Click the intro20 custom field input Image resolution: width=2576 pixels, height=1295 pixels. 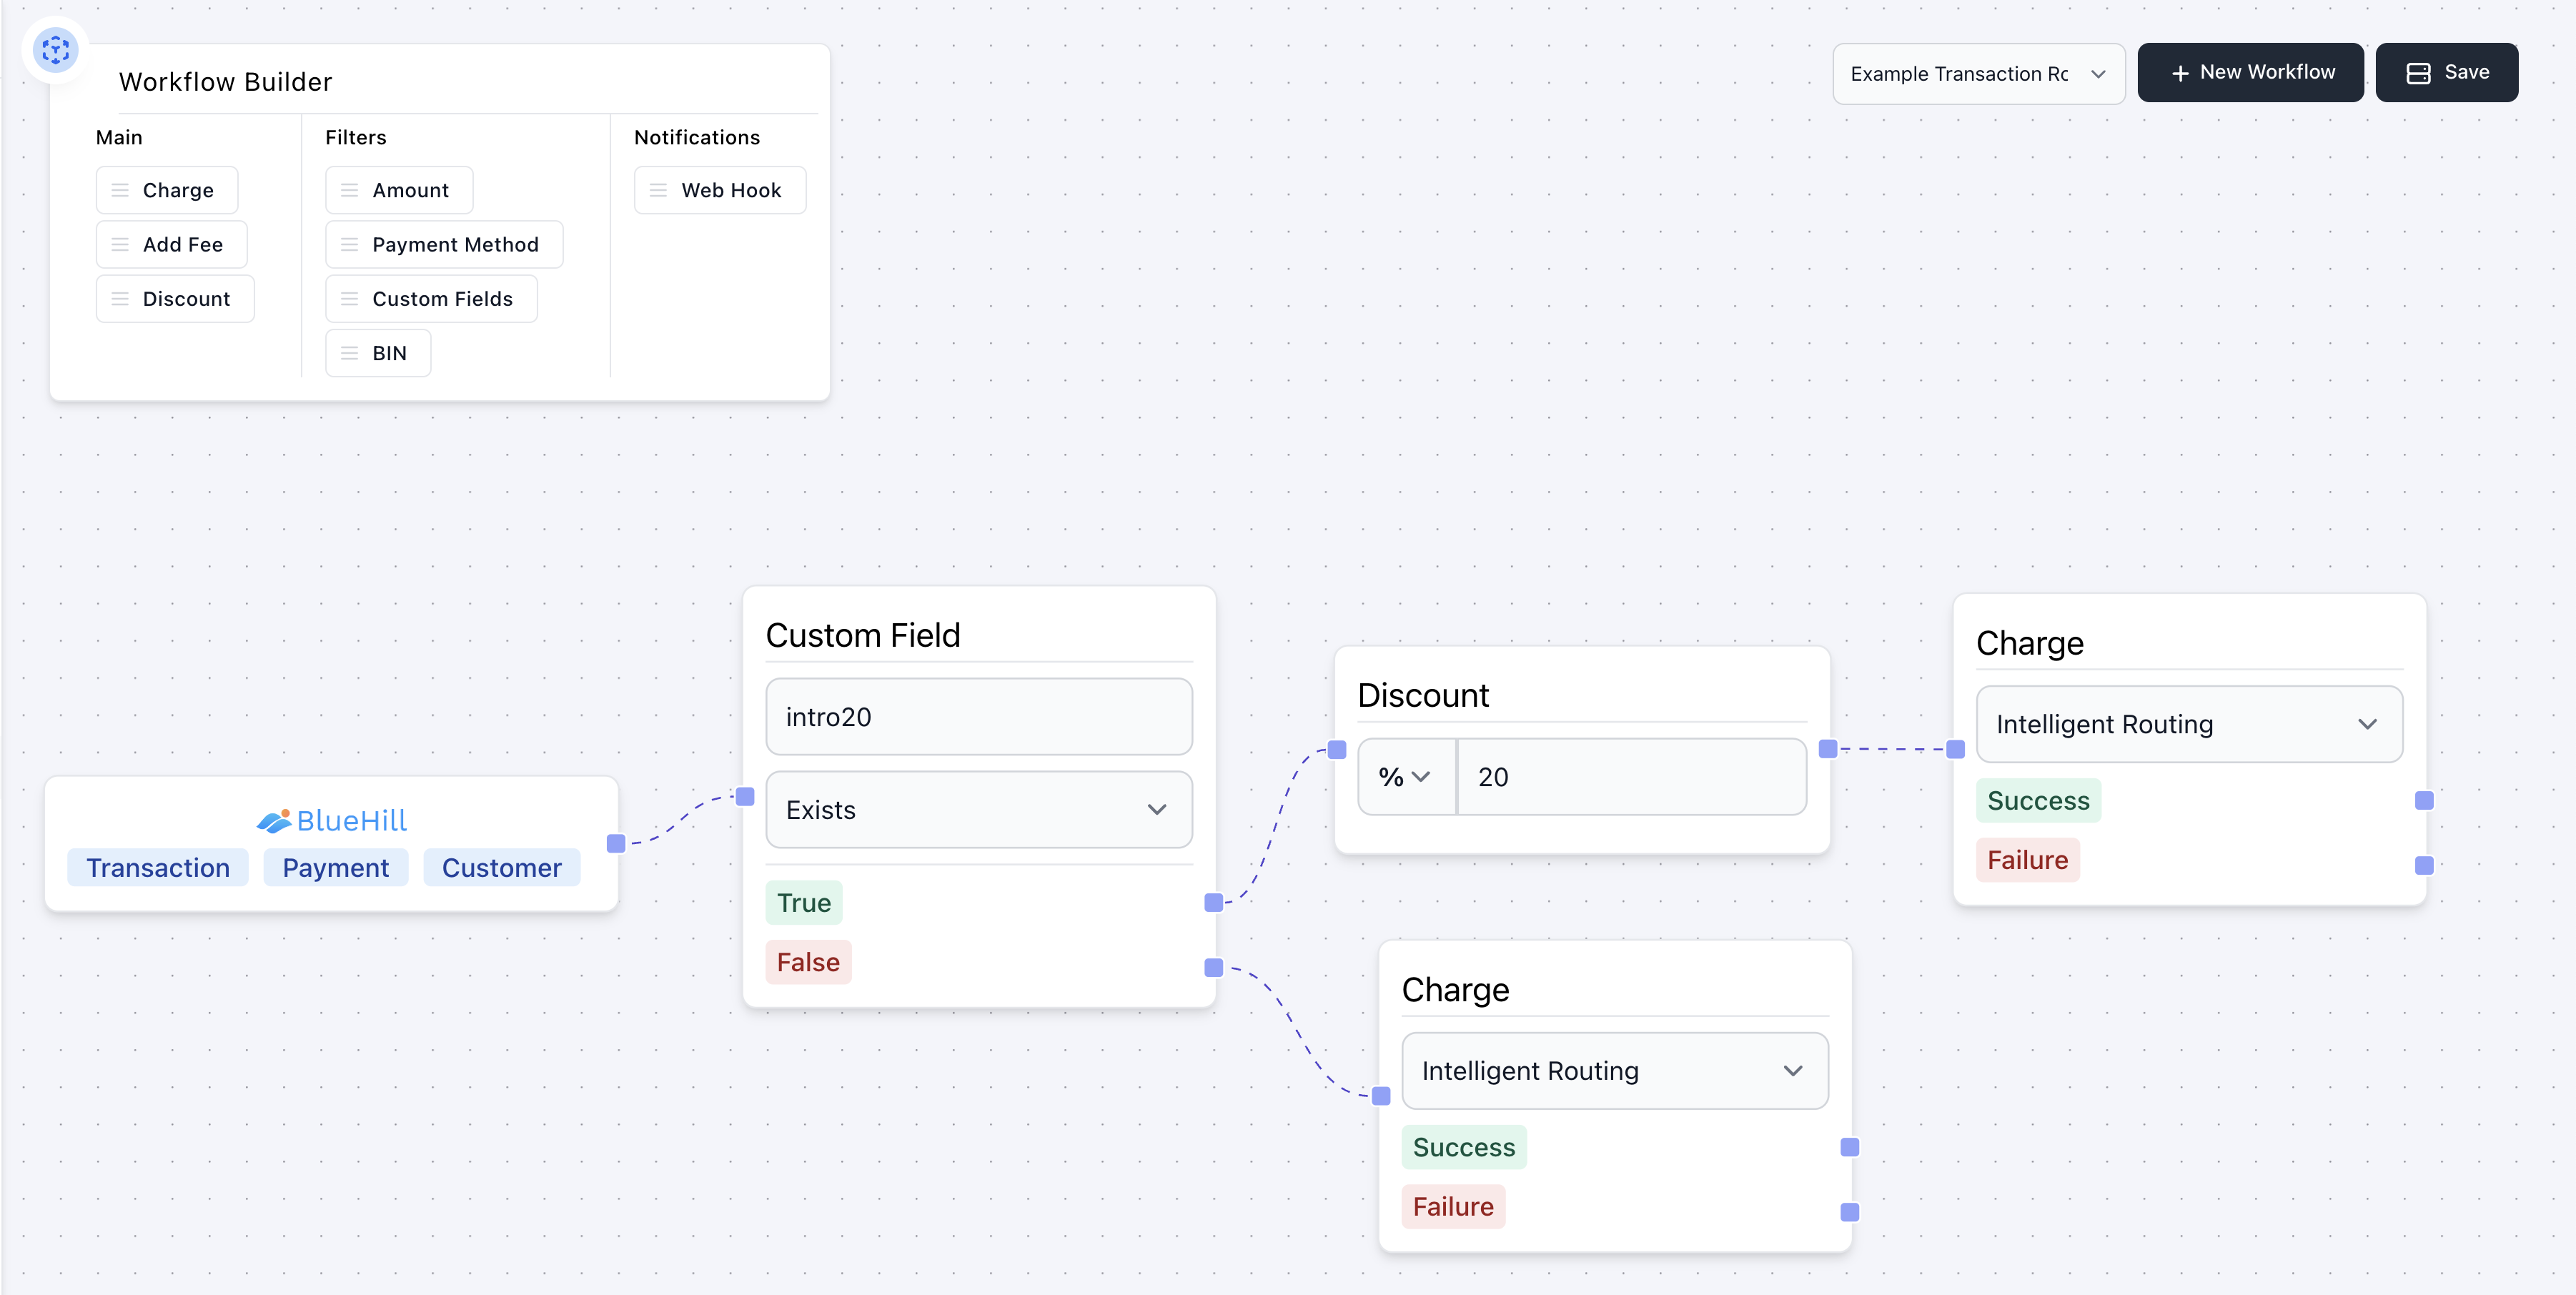979,717
